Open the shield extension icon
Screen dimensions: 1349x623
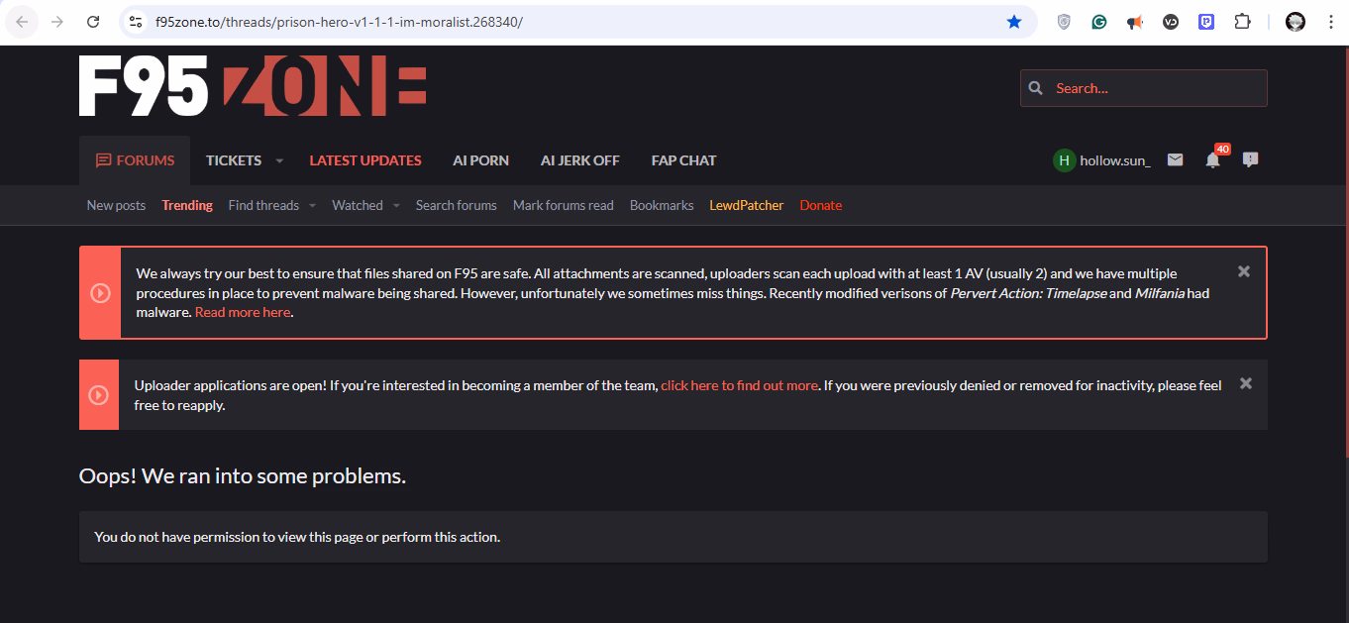(x=1064, y=22)
